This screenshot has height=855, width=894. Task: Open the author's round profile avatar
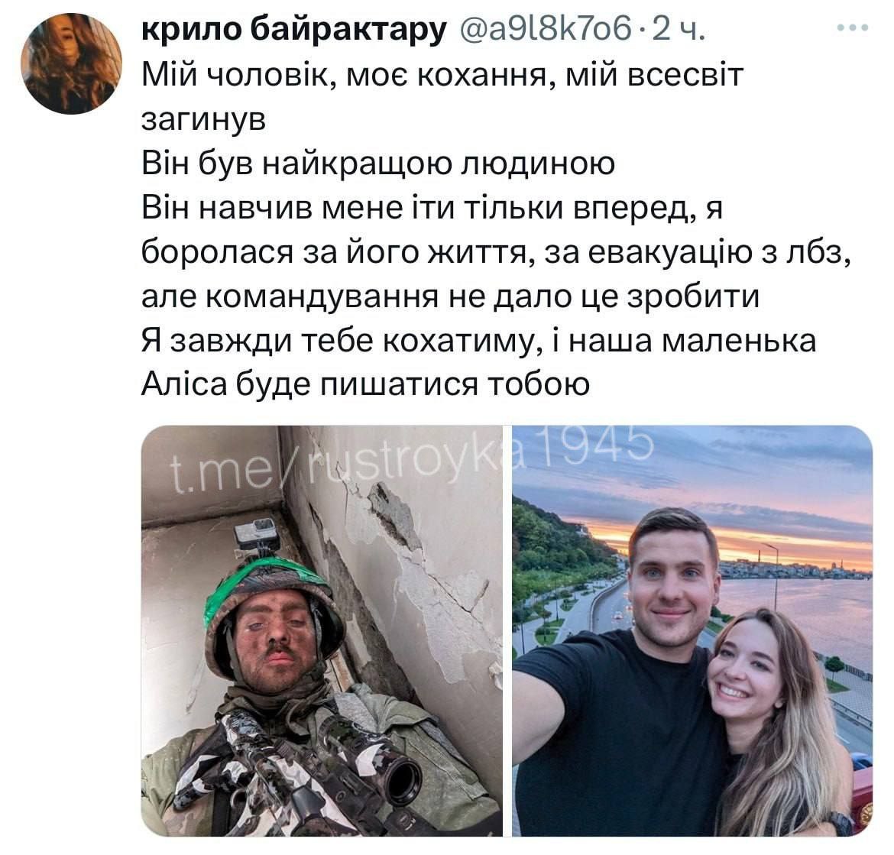71,64
